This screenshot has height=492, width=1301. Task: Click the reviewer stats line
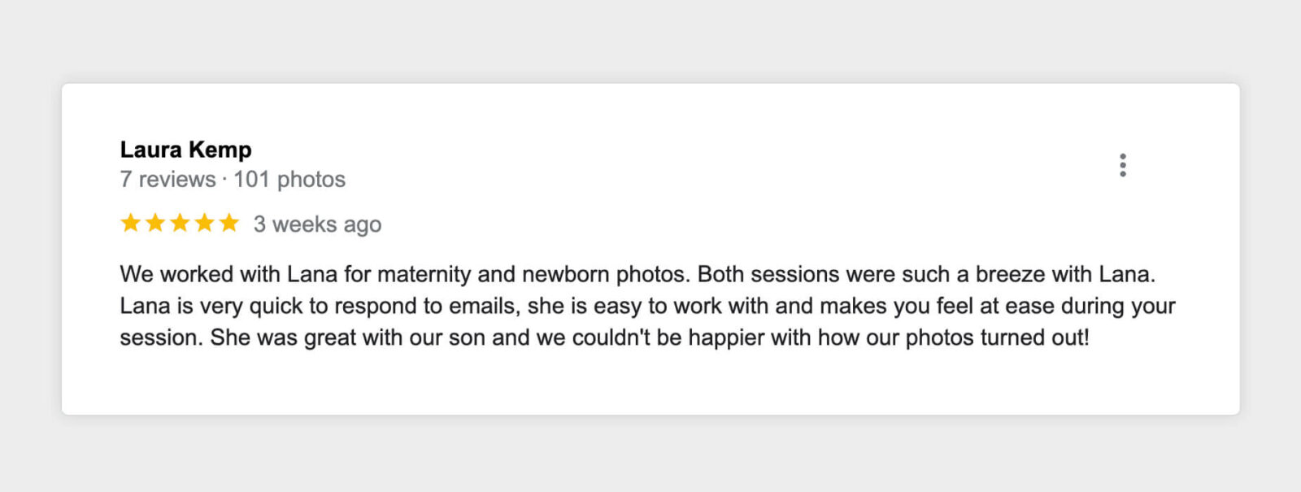[x=232, y=179]
